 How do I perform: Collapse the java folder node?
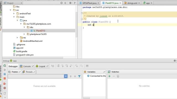pyautogui.click(x=17, y=20)
